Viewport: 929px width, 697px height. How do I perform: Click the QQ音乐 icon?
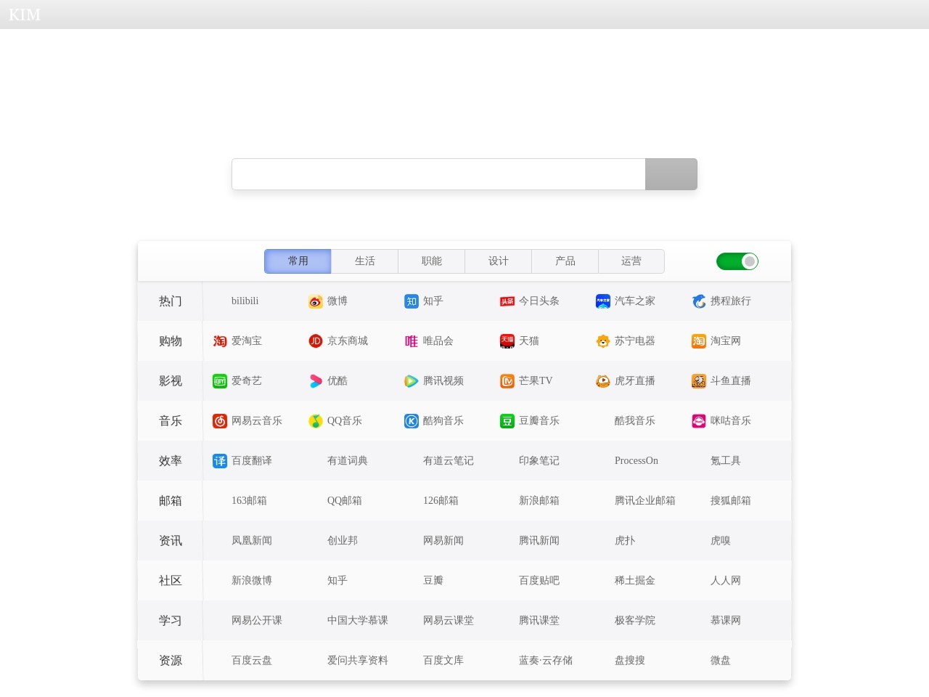tap(315, 421)
